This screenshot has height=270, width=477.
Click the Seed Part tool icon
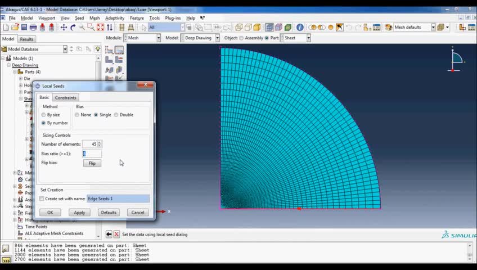click(109, 50)
